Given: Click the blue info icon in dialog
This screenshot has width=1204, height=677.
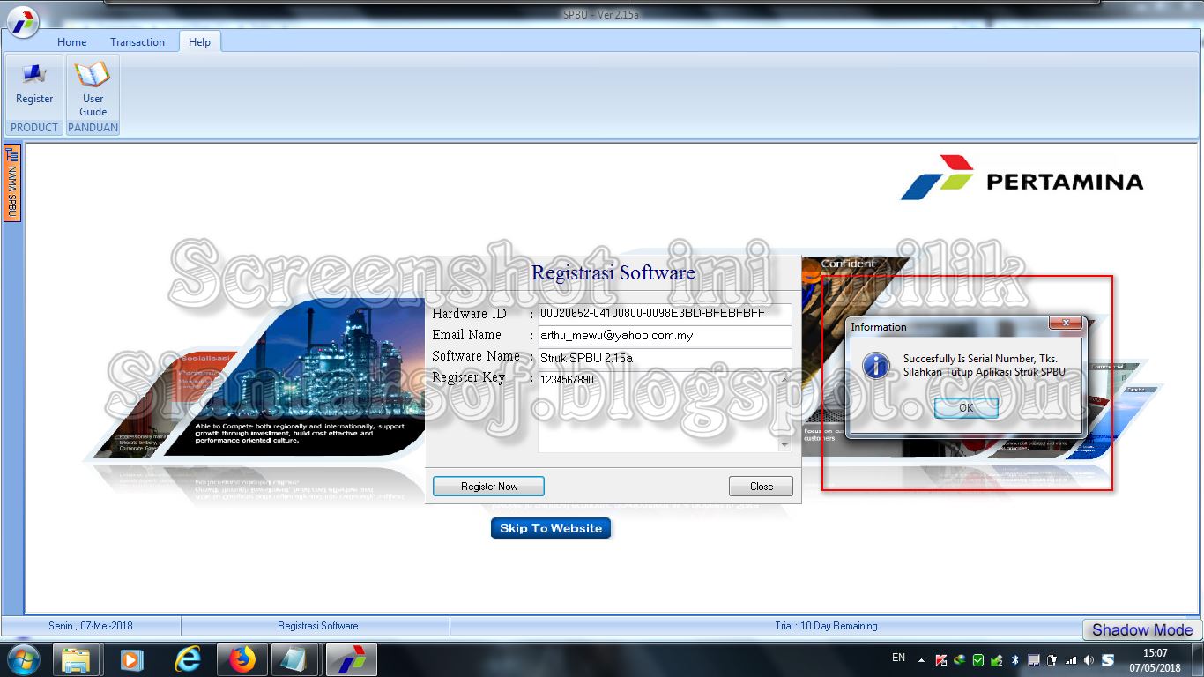Looking at the screenshot, I should 875,365.
